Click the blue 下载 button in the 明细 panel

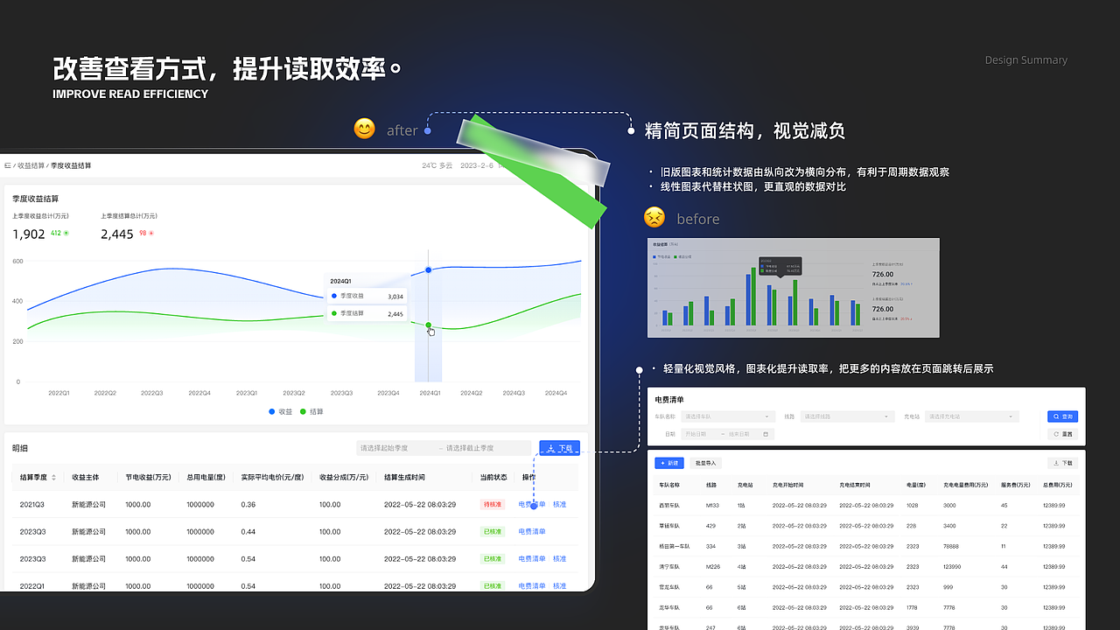559,448
